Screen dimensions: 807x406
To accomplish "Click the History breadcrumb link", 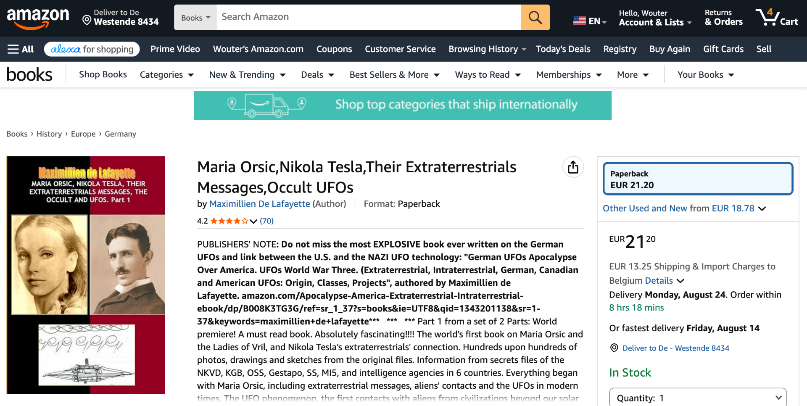I will click(49, 134).
